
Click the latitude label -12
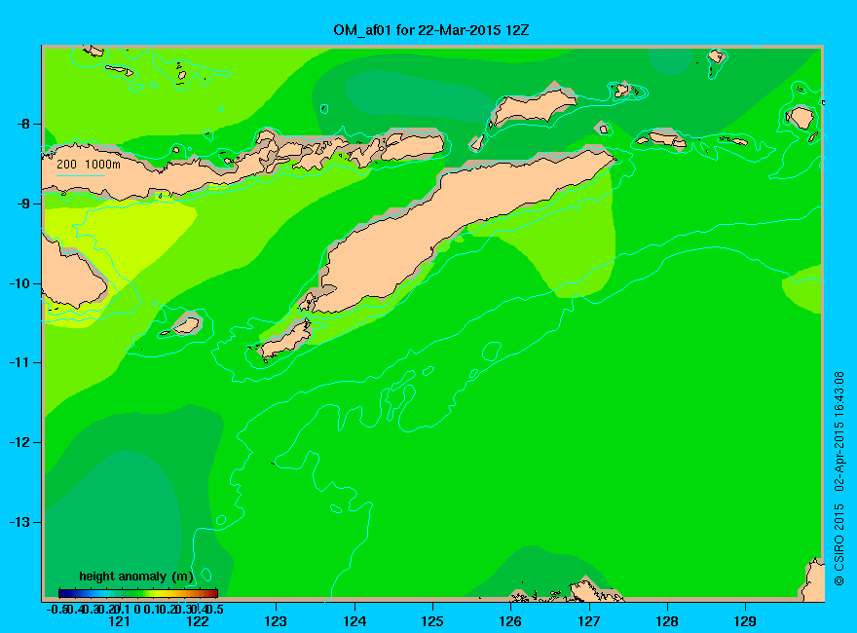point(19,442)
